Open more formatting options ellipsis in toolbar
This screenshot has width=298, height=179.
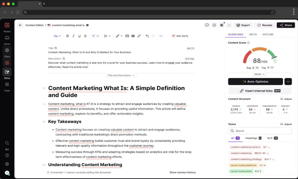[161, 36]
